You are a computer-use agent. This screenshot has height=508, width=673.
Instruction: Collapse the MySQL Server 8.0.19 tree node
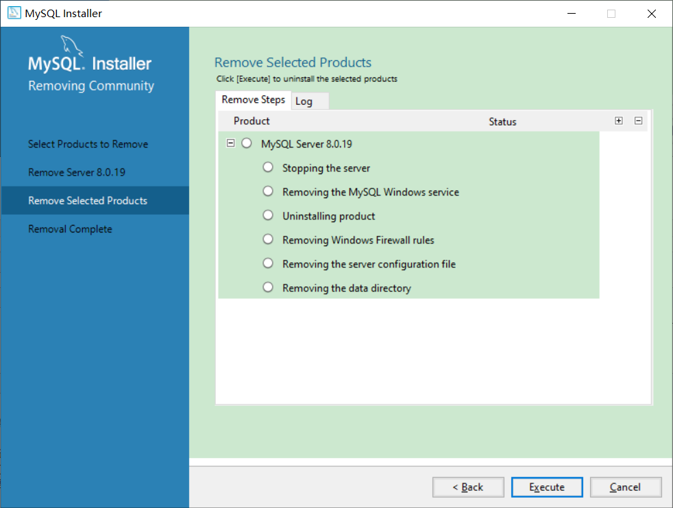[x=230, y=143]
